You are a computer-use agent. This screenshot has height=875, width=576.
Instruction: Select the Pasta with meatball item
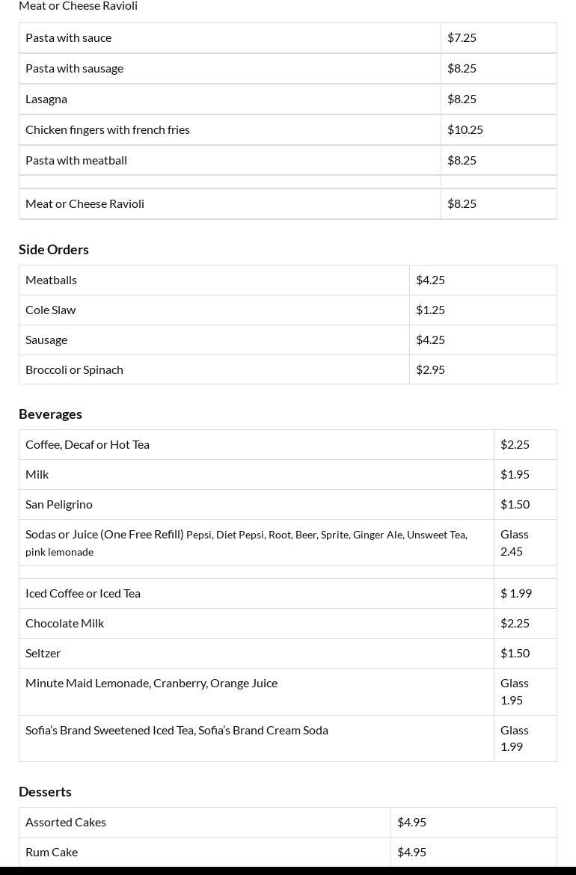[76, 160]
